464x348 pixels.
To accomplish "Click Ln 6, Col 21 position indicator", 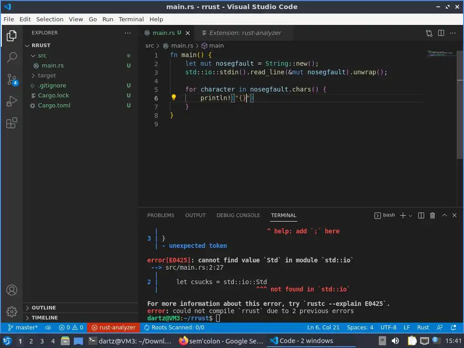I will [323, 327].
